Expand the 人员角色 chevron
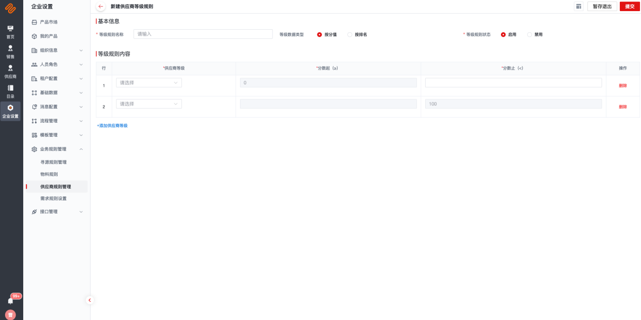Screen dimensions: 641x320 pos(81,65)
